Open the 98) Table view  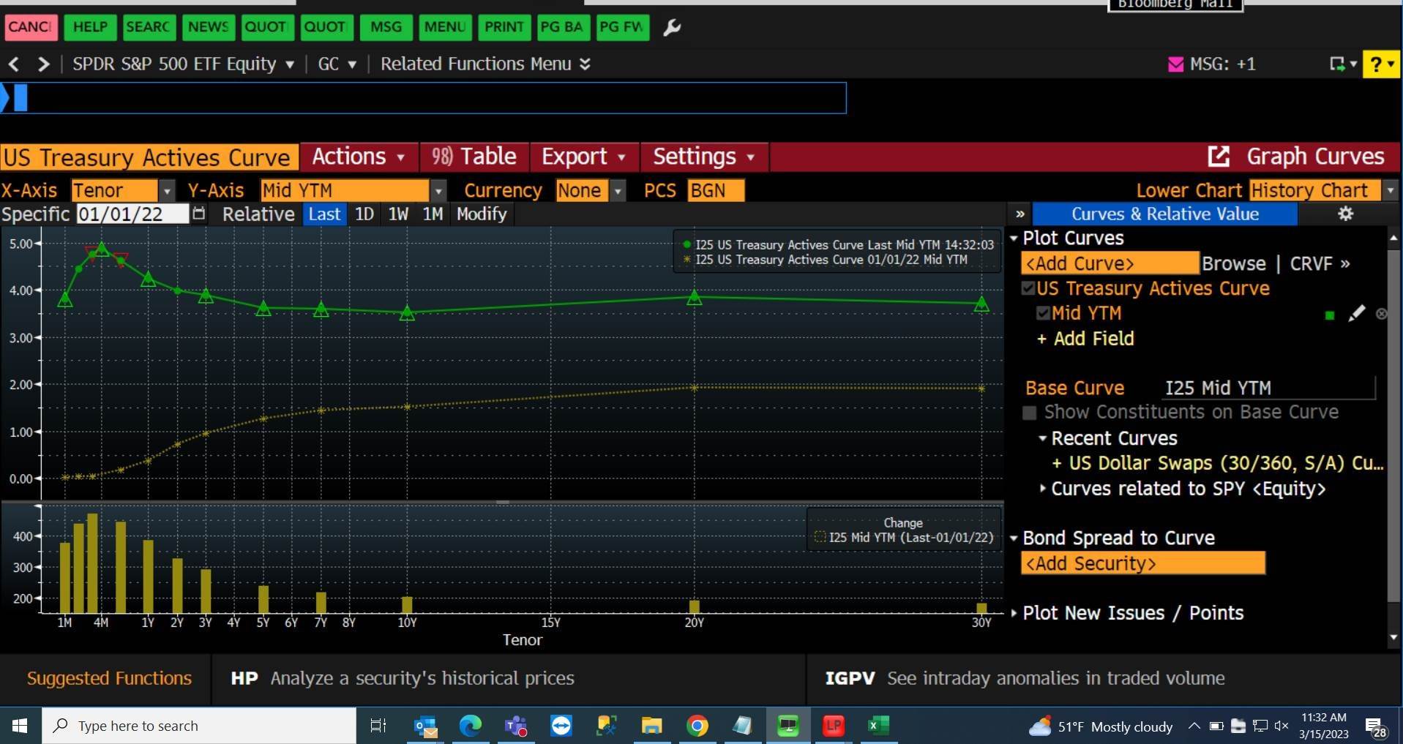coord(474,157)
